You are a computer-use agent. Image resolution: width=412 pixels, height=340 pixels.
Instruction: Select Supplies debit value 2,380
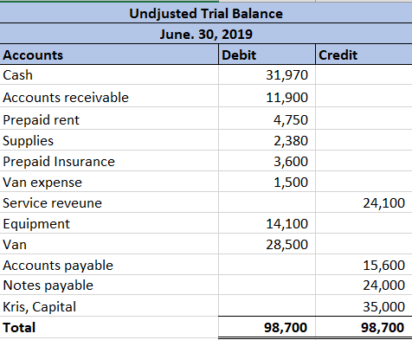(267, 140)
